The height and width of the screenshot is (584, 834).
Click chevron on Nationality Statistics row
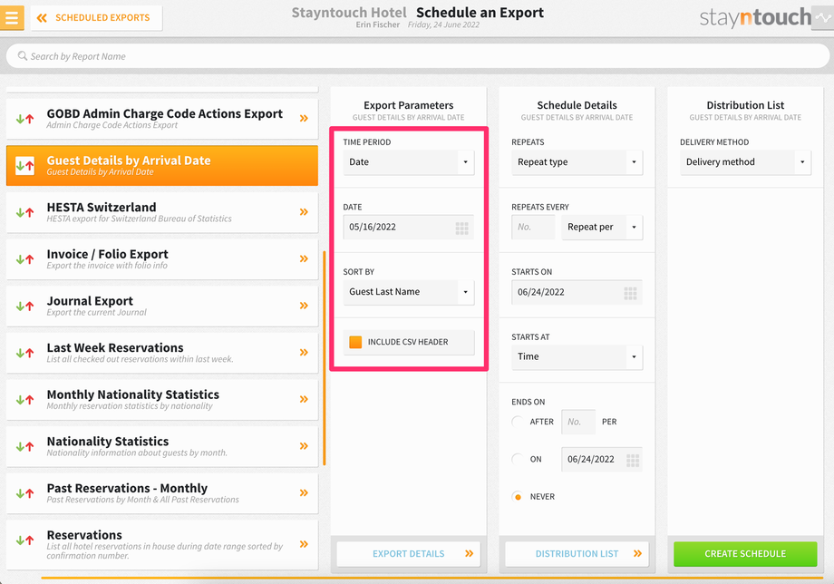(x=304, y=446)
